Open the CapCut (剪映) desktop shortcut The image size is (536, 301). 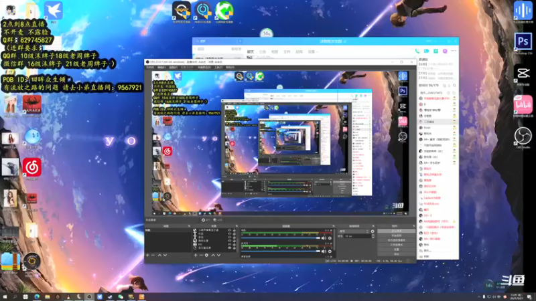(523, 73)
